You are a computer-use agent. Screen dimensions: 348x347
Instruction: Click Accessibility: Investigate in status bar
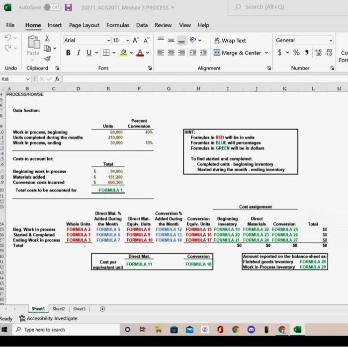[48, 318]
